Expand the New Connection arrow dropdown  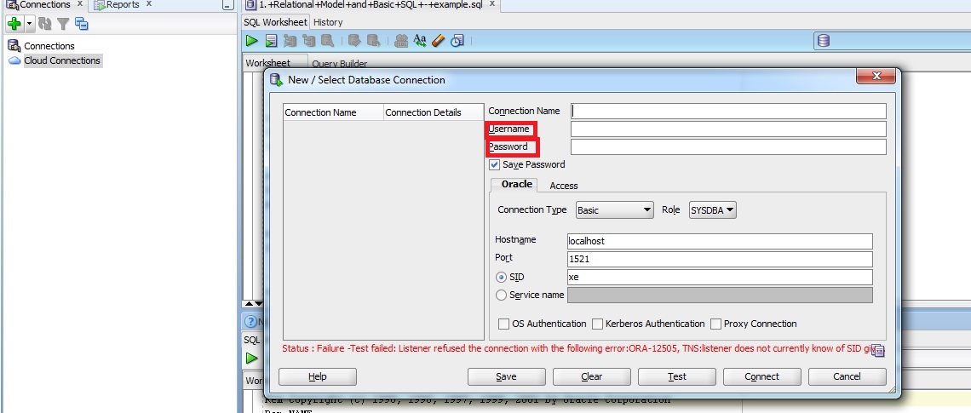pyautogui.click(x=29, y=24)
